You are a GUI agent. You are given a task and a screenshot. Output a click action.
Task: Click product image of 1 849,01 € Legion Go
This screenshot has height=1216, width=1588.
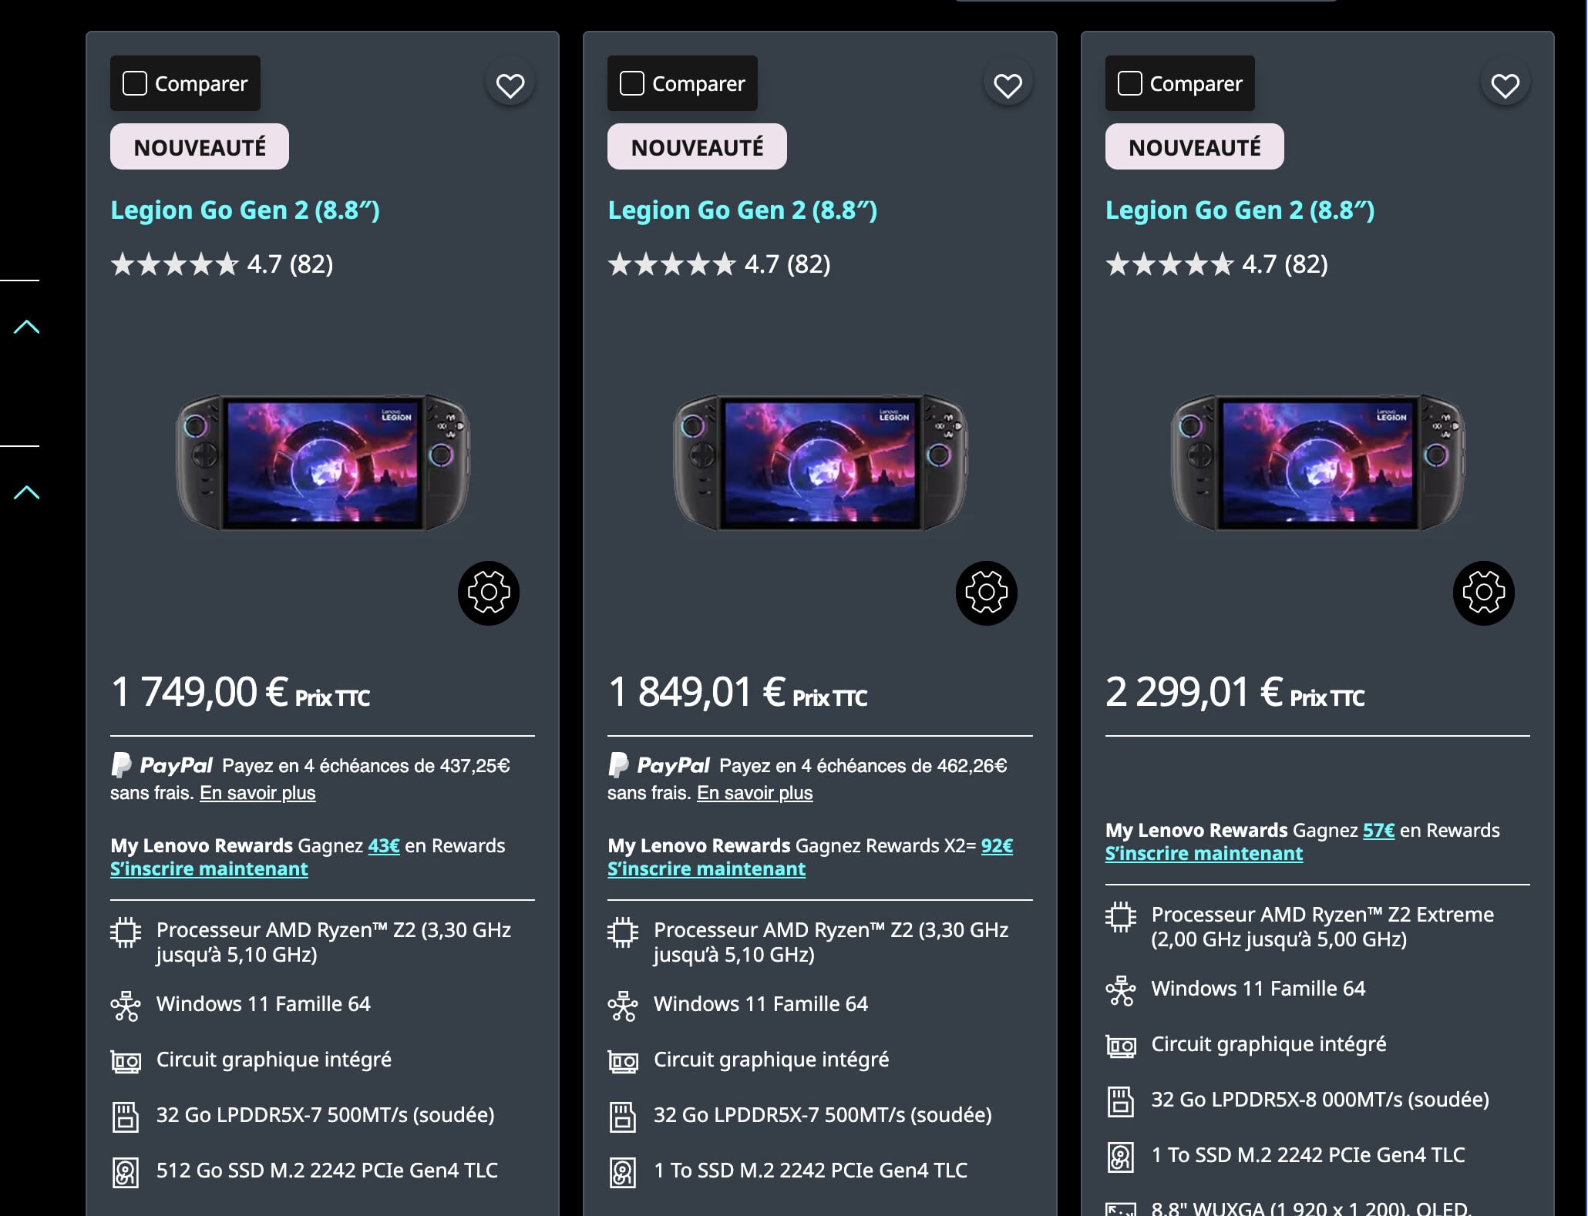pos(819,462)
